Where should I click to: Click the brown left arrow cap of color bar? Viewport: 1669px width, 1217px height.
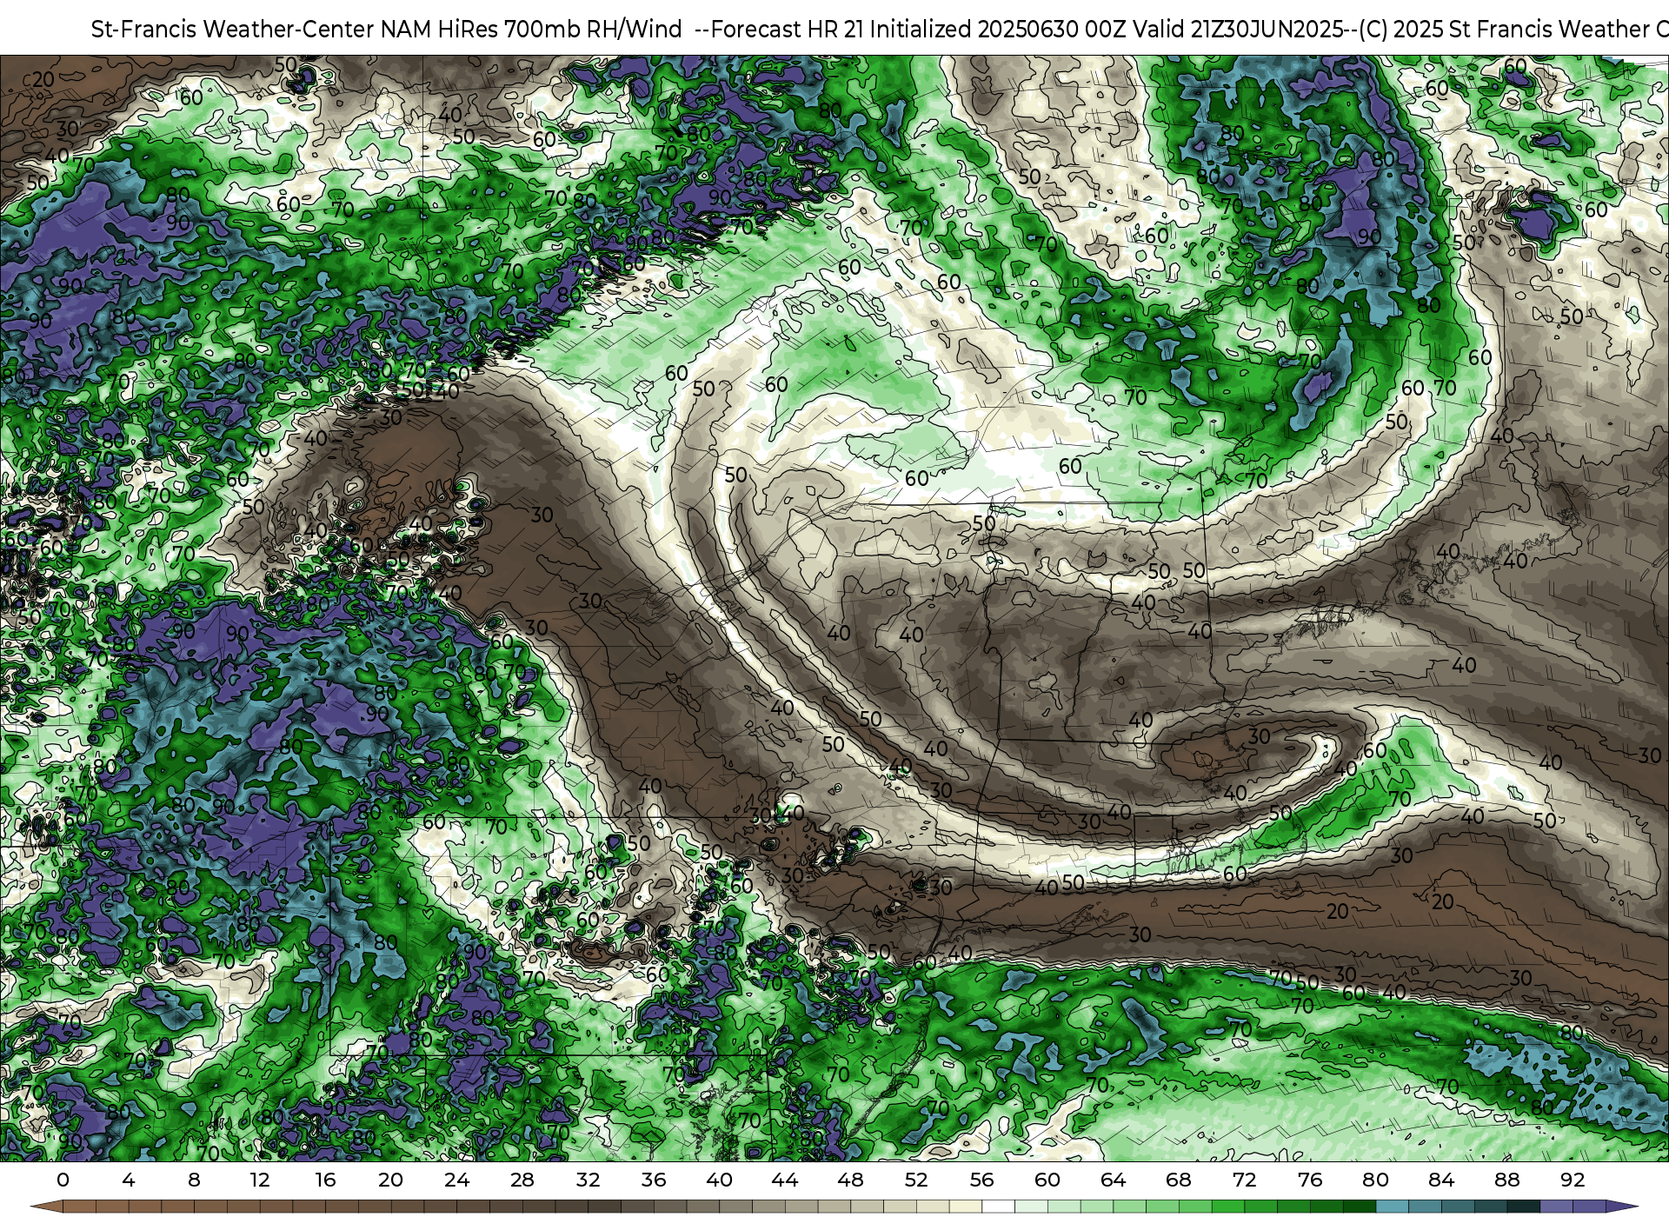coord(47,1207)
